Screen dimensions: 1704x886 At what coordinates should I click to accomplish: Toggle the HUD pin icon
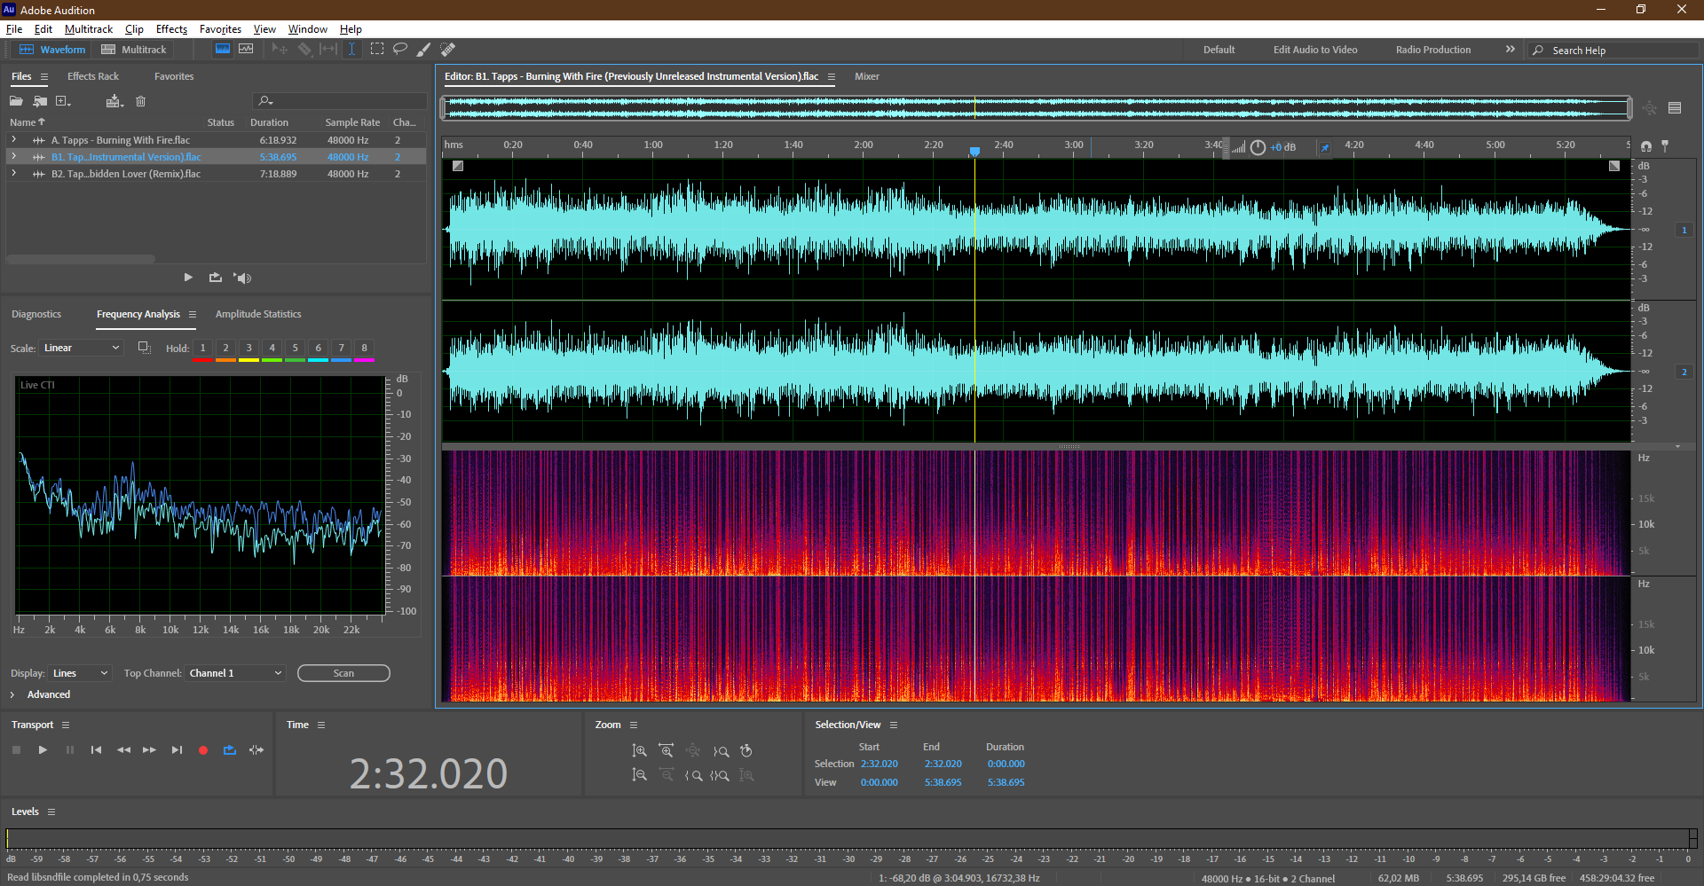click(x=1325, y=147)
